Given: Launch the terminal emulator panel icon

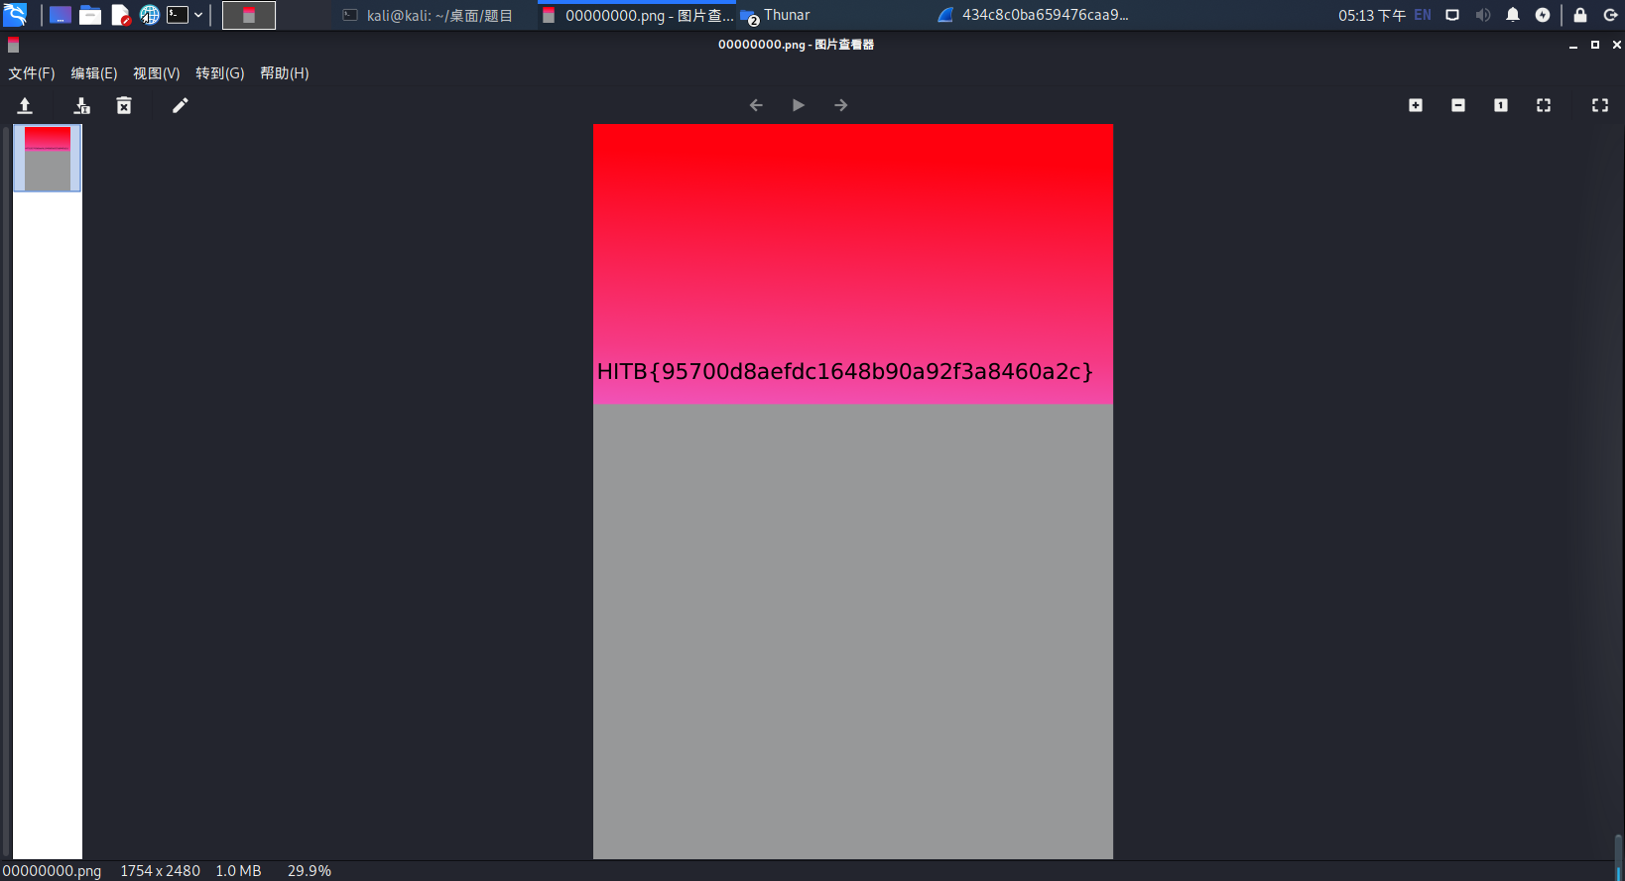Looking at the screenshot, I should pyautogui.click(x=179, y=15).
